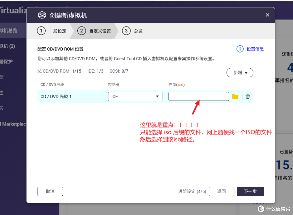Screen dimensions: 293x215
Task: Open Marketplace in the background sidebar
Action: click(x=13, y=124)
